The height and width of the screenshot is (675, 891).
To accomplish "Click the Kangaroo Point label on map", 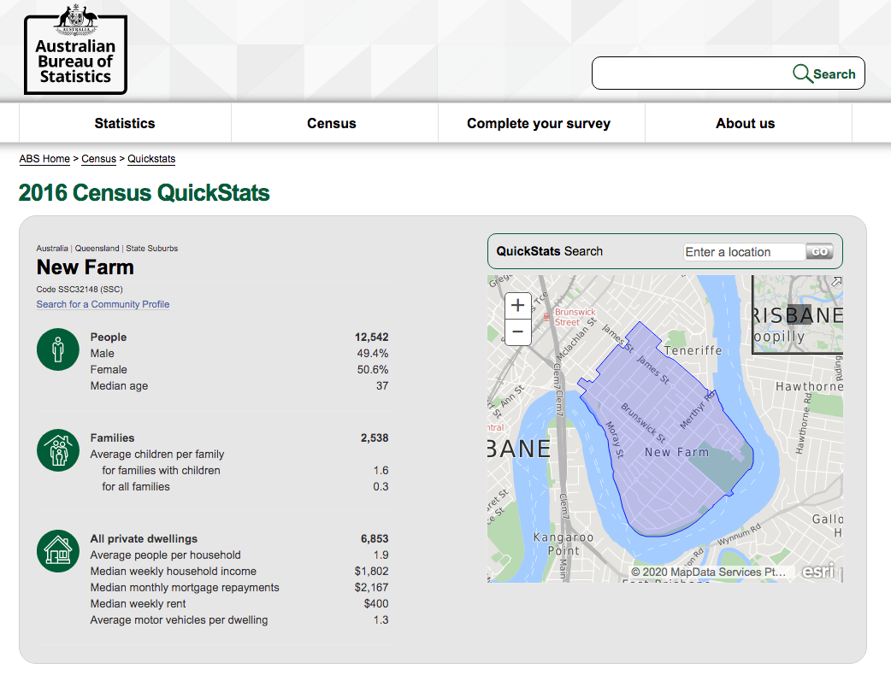I will tap(564, 543).
